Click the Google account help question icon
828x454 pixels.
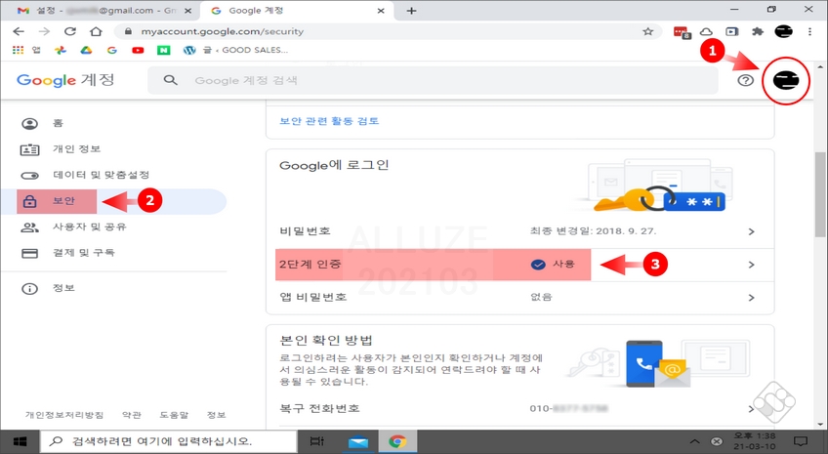[x=746, y=80]
